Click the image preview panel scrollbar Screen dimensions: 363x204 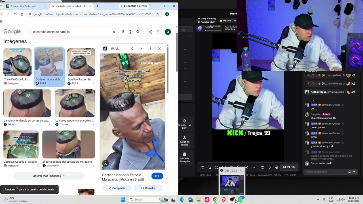coord(168,70)
